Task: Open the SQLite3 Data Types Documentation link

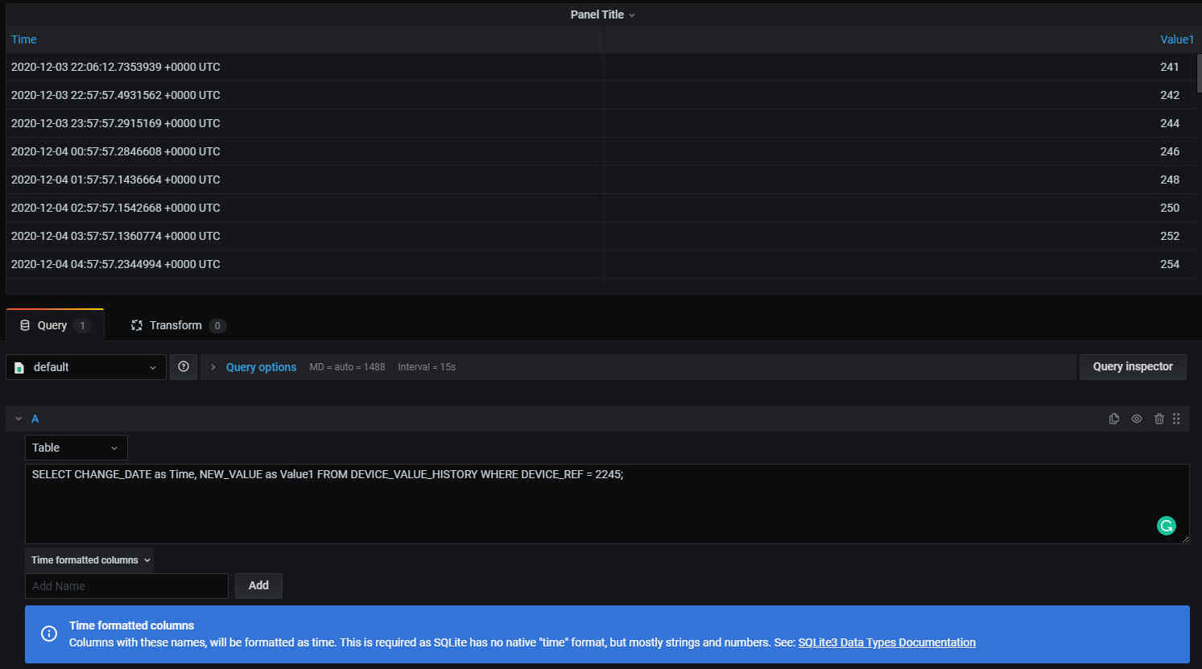Action: tap(886, 642)
